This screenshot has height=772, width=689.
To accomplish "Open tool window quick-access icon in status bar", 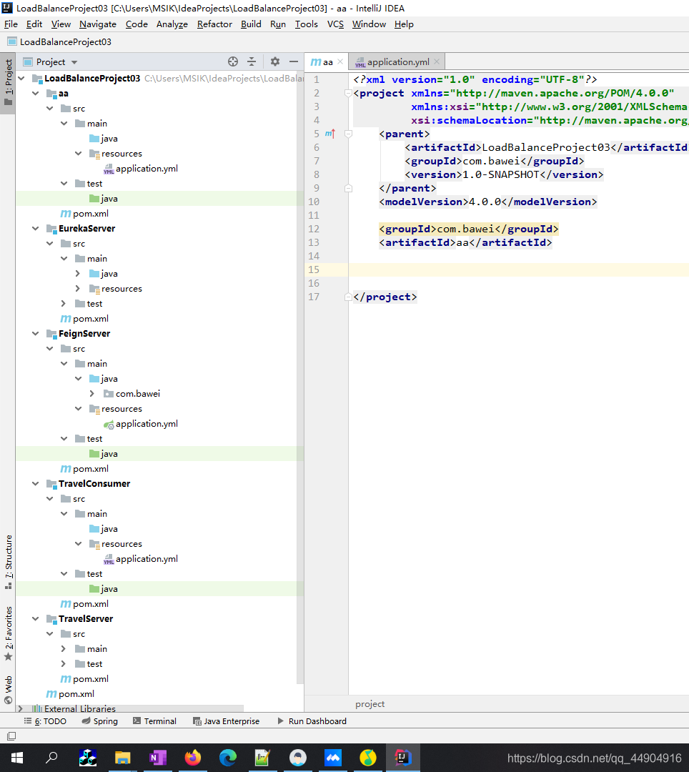I will click(11, 736).
